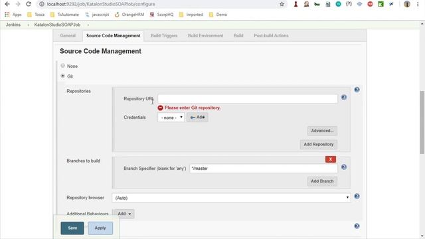Click the browser address bar URL
The width and height of the screenshot is (425, 239).
101,4
